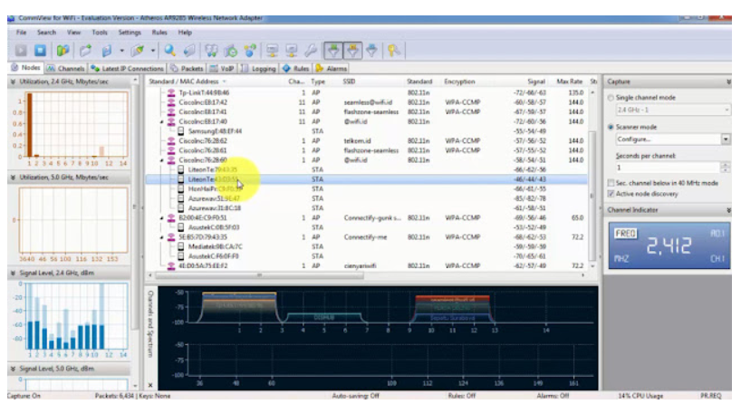Collapse the CiscoInc:E8:17:40 tree node
The image size is (741, 414).
click(162, 122)
